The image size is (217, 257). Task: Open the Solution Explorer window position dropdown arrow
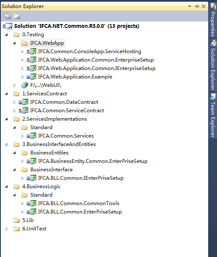pos(190,6)
